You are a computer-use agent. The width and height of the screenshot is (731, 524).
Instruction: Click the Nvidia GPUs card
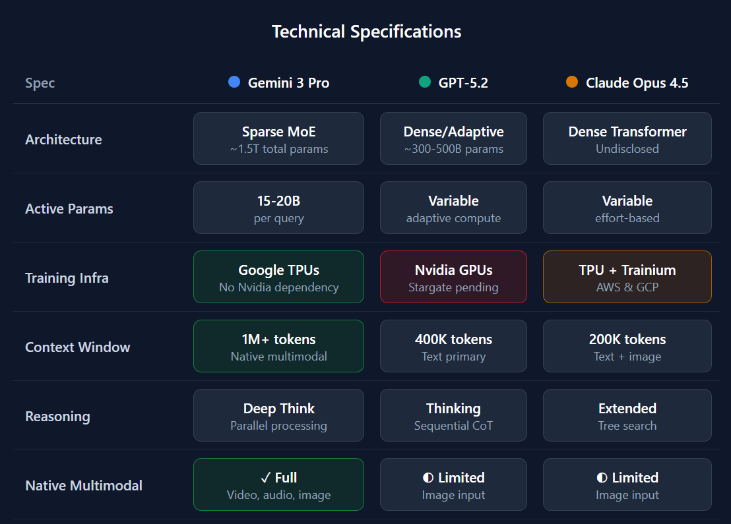[454, 277]
